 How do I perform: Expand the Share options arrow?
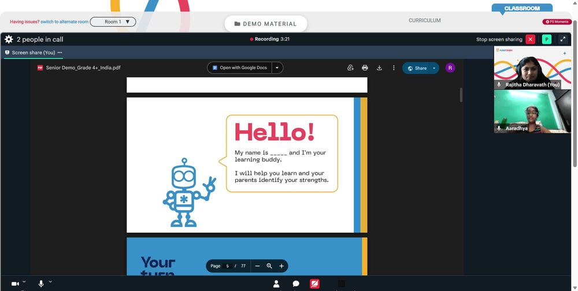tap(434, 68)
